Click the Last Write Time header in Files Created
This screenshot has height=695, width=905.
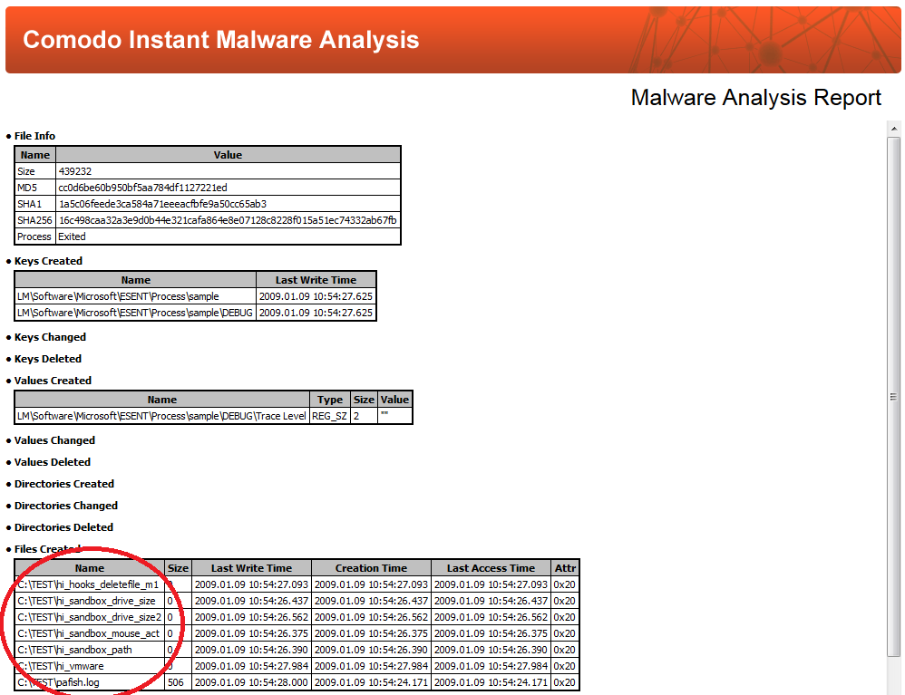click(252, 568)
